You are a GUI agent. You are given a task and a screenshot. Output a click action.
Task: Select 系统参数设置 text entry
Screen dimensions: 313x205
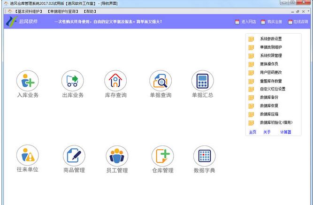[x=271, y=39]
